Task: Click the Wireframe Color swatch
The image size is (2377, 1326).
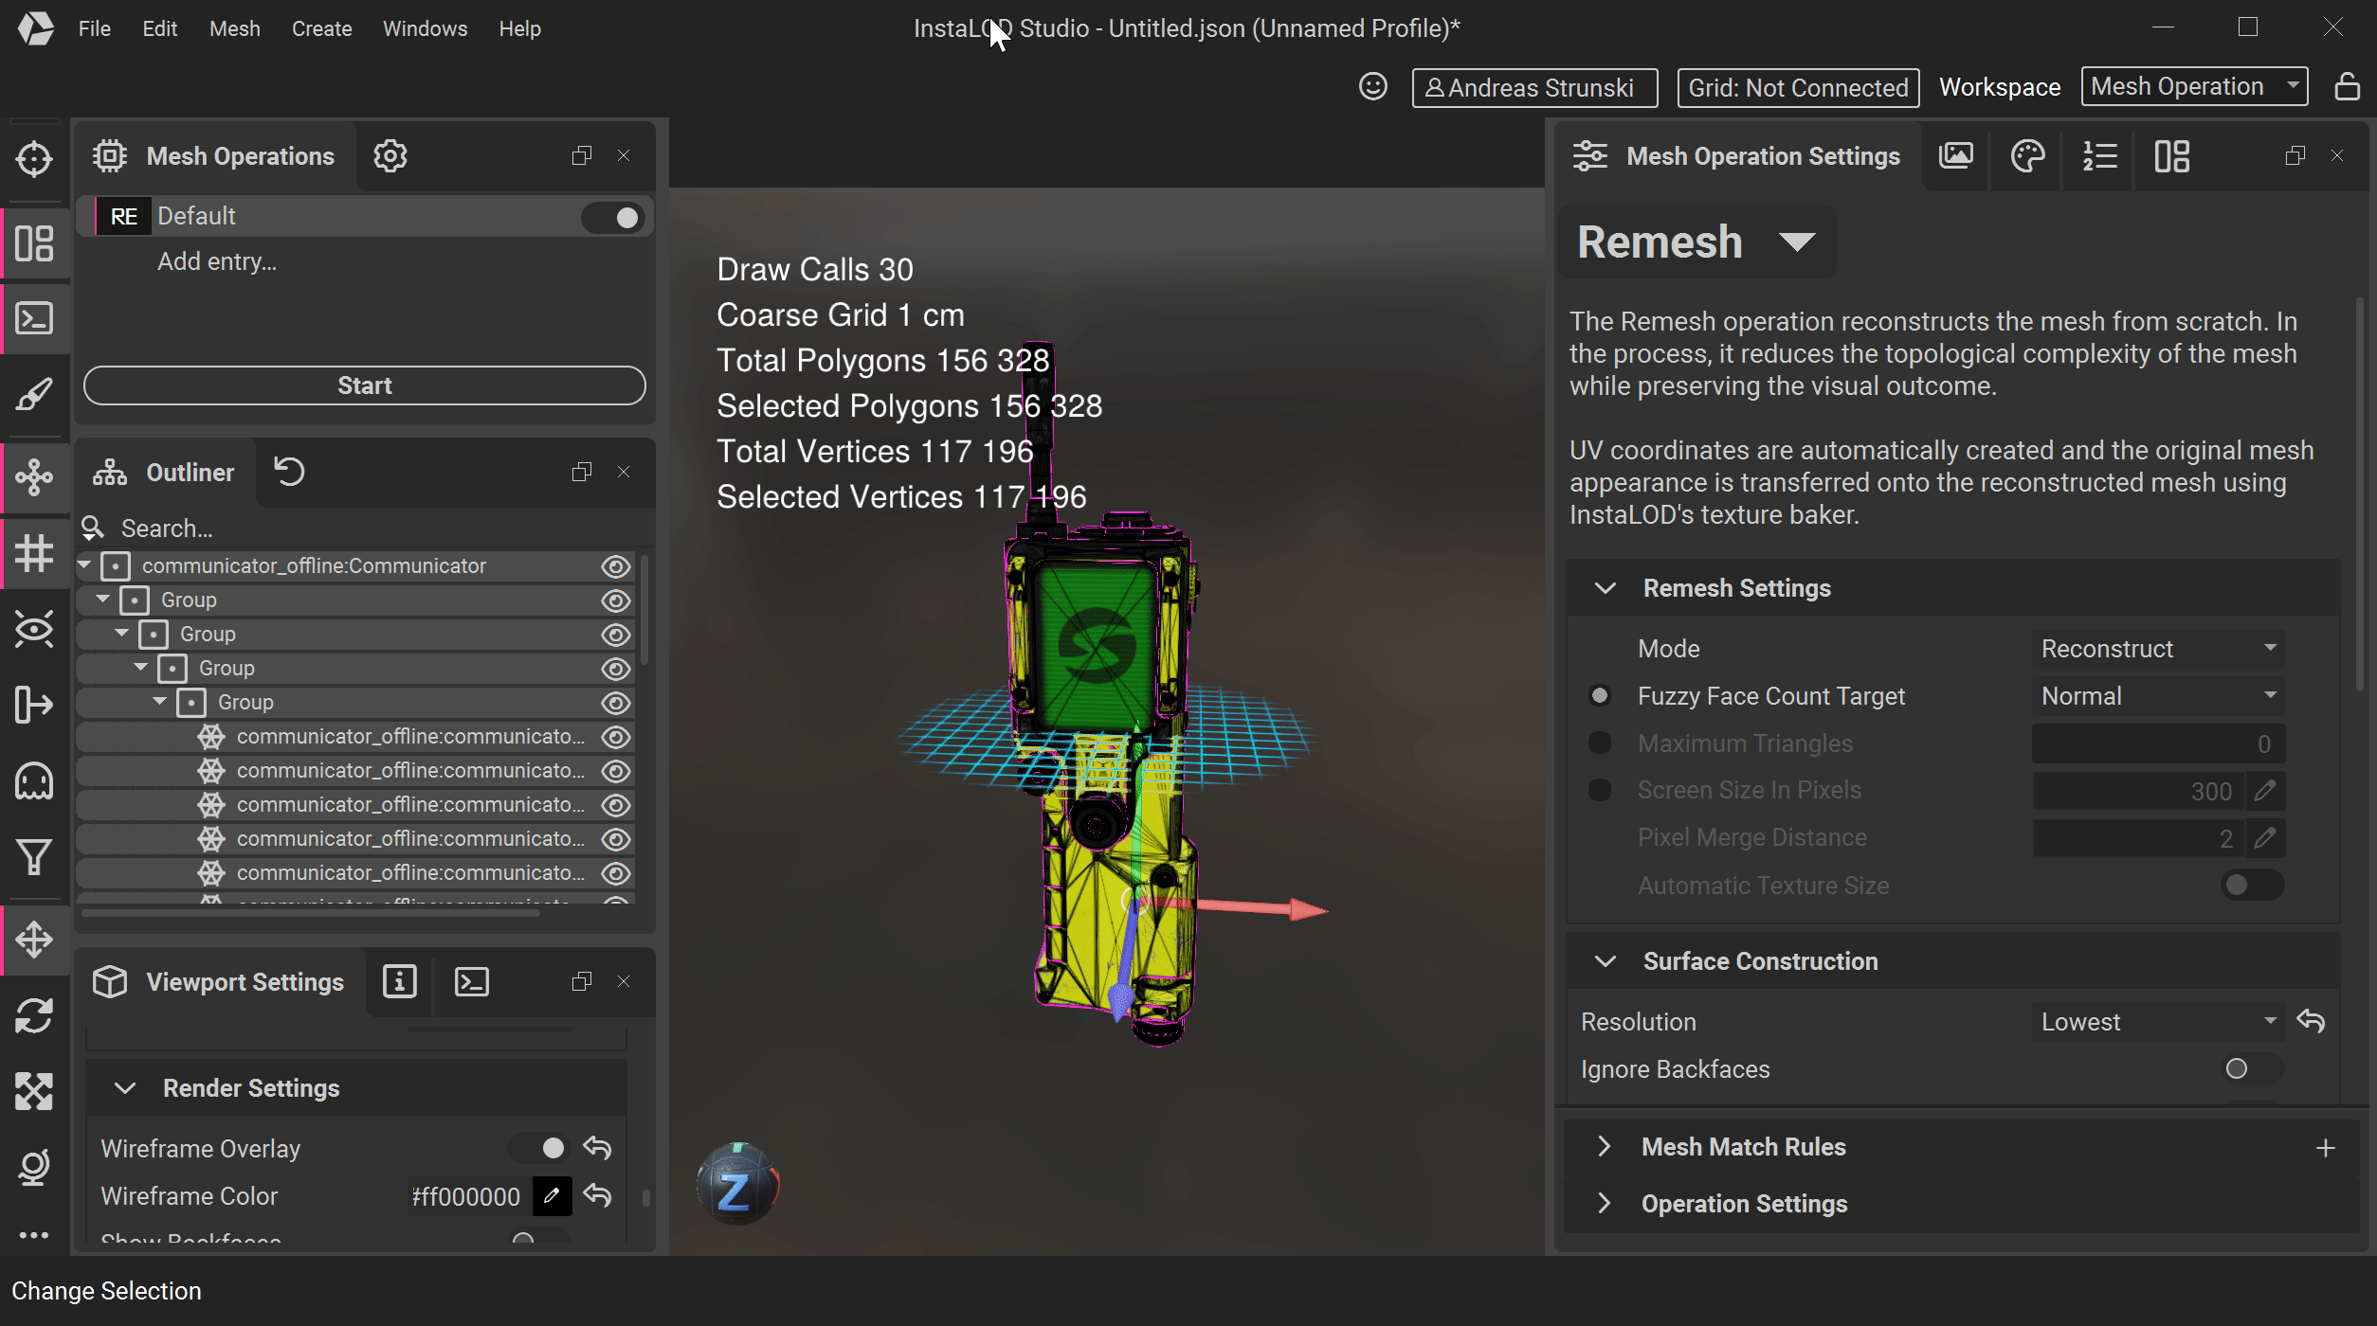Action: 552,1196
